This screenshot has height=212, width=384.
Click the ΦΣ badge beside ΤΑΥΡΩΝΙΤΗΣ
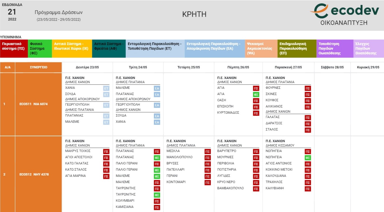click(x=157, y=195)
